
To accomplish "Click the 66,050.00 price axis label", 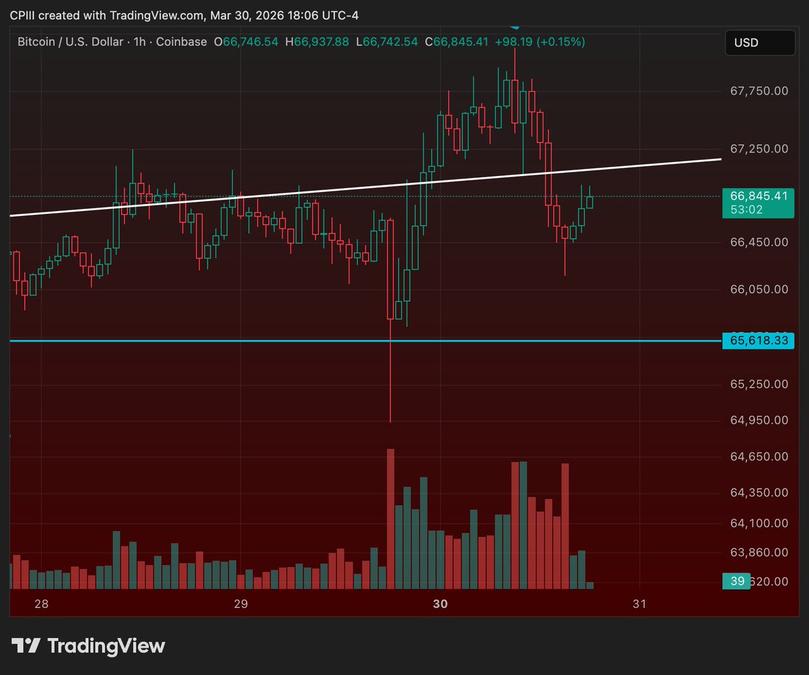I will [x=758, y=289].
